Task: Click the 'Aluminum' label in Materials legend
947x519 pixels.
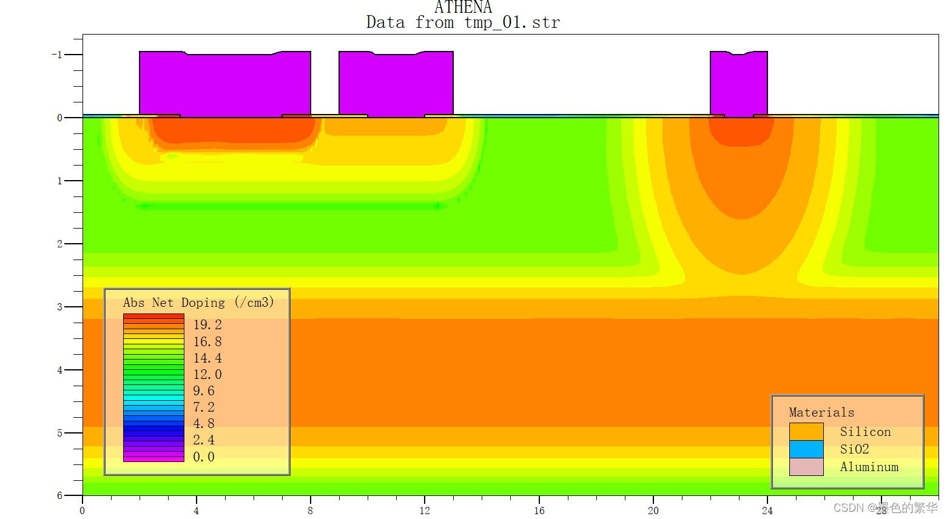Action: (x=869, y=467)
